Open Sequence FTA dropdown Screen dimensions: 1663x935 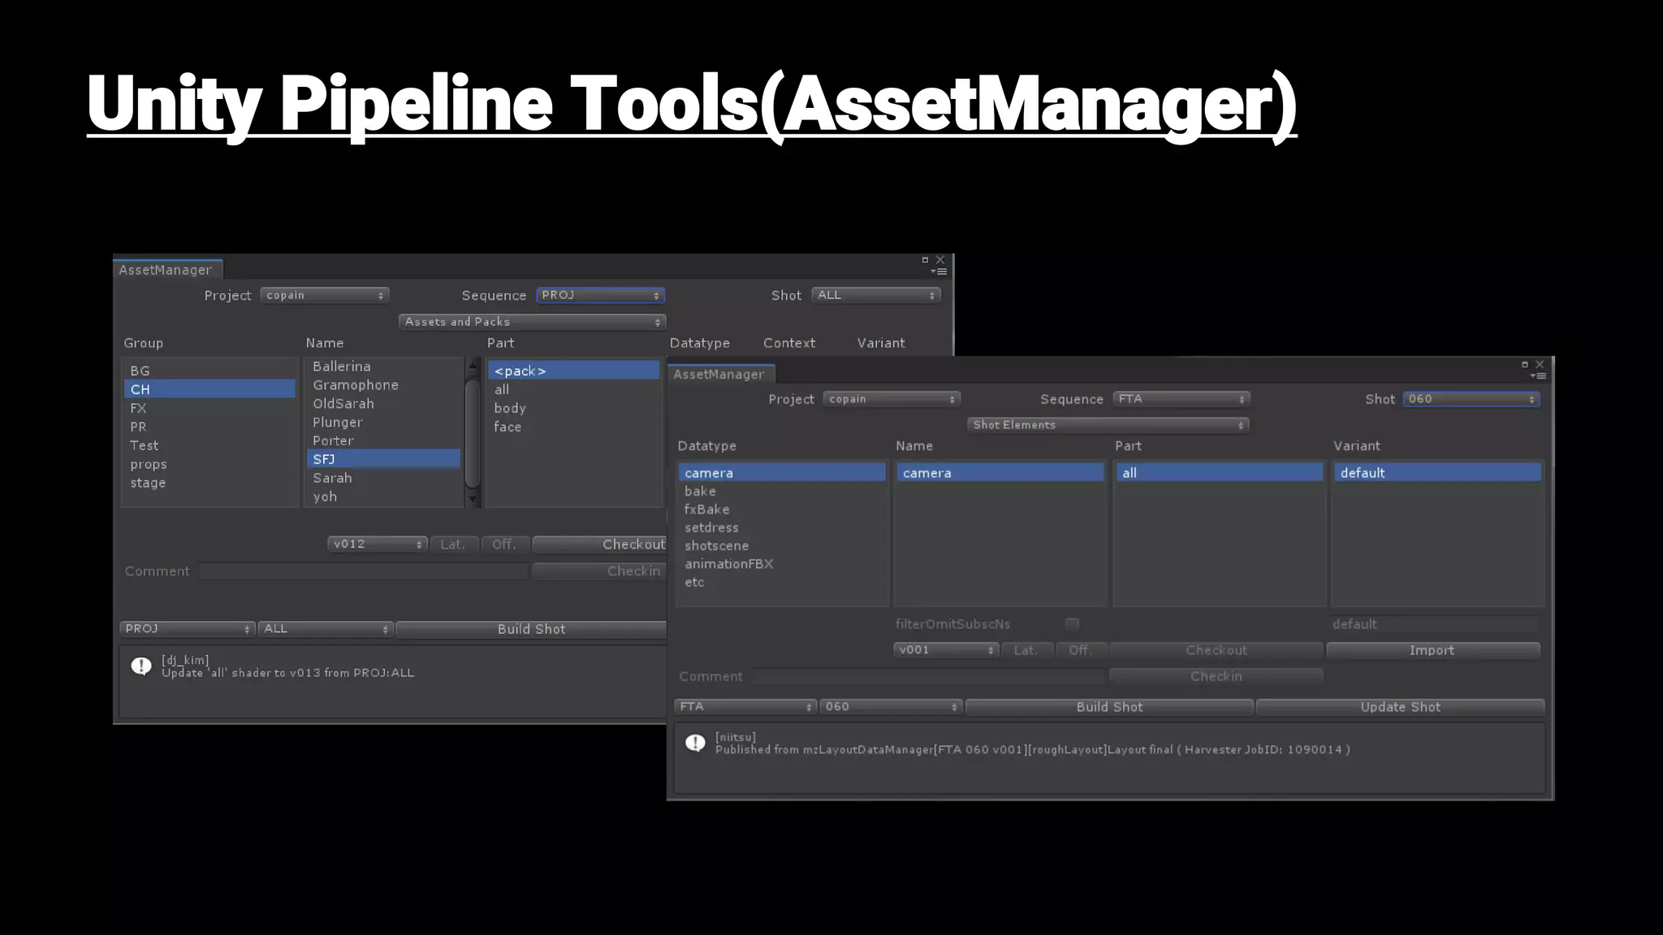[x=1181, y=399]
